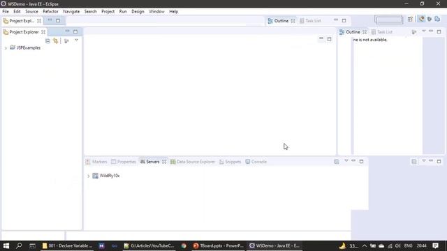Click the battery tray icon
The image size is (447, 251).
(x=373, y=246)
